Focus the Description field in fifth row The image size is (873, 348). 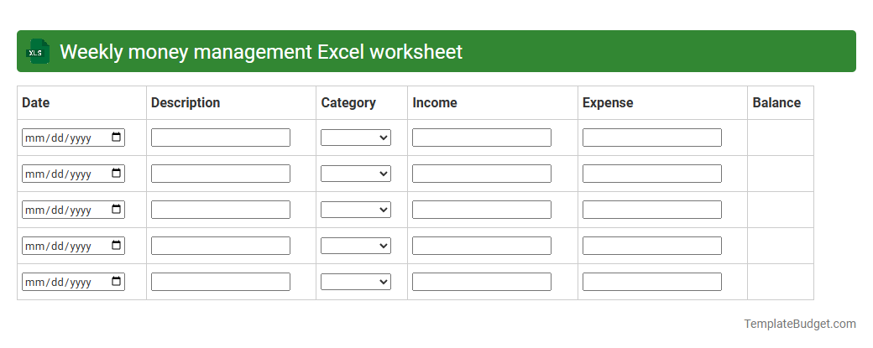(221, 282)
